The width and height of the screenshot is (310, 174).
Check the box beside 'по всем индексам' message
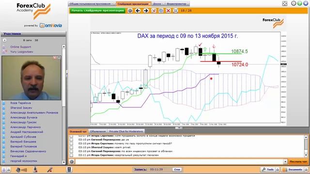point(71,151)
